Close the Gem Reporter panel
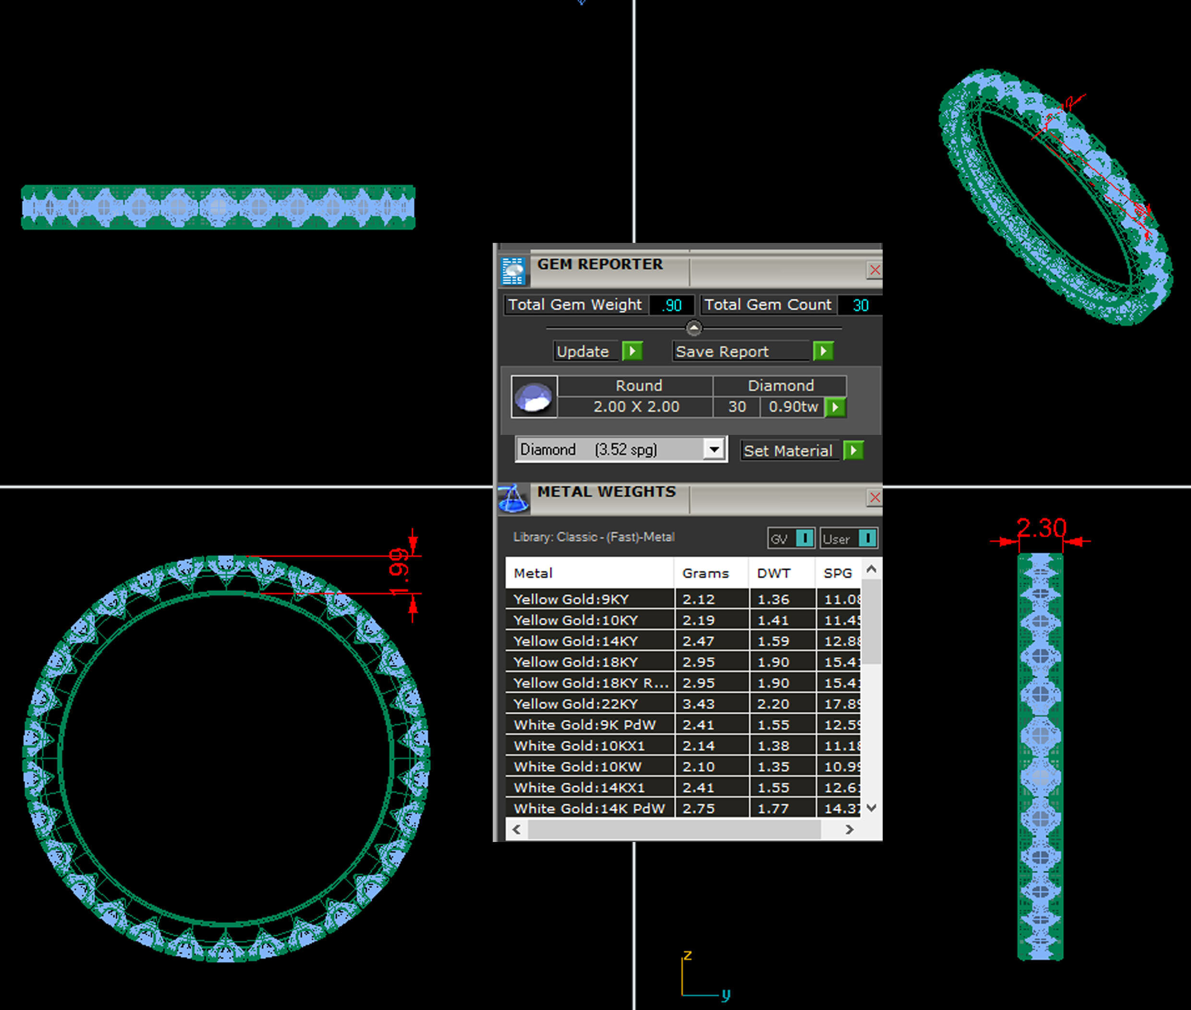 pyautogui.click(x=874, y=270)
